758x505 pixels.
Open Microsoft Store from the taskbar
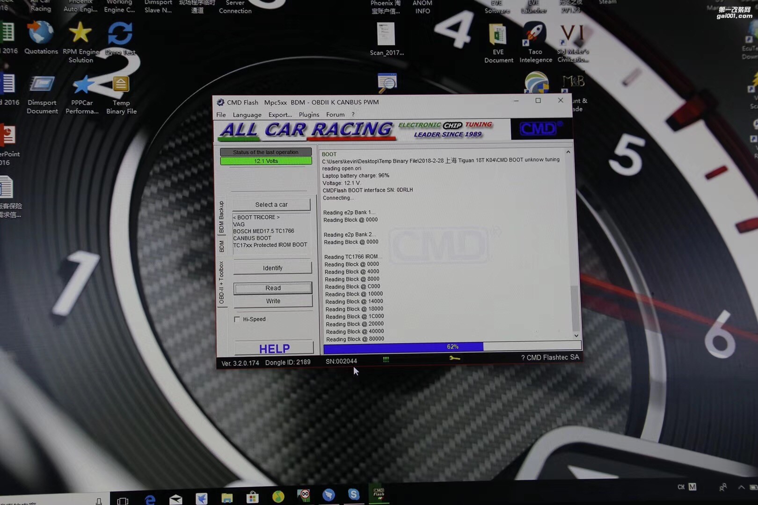tap(253, 497)
